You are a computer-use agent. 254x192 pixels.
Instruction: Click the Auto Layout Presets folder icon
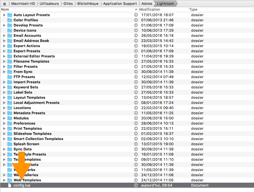click(x=10, y=15)
